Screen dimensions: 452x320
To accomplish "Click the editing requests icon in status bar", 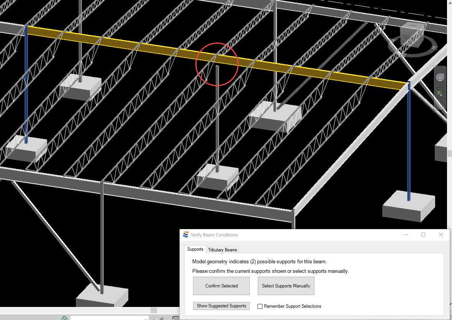I will [x=156, y=318].
